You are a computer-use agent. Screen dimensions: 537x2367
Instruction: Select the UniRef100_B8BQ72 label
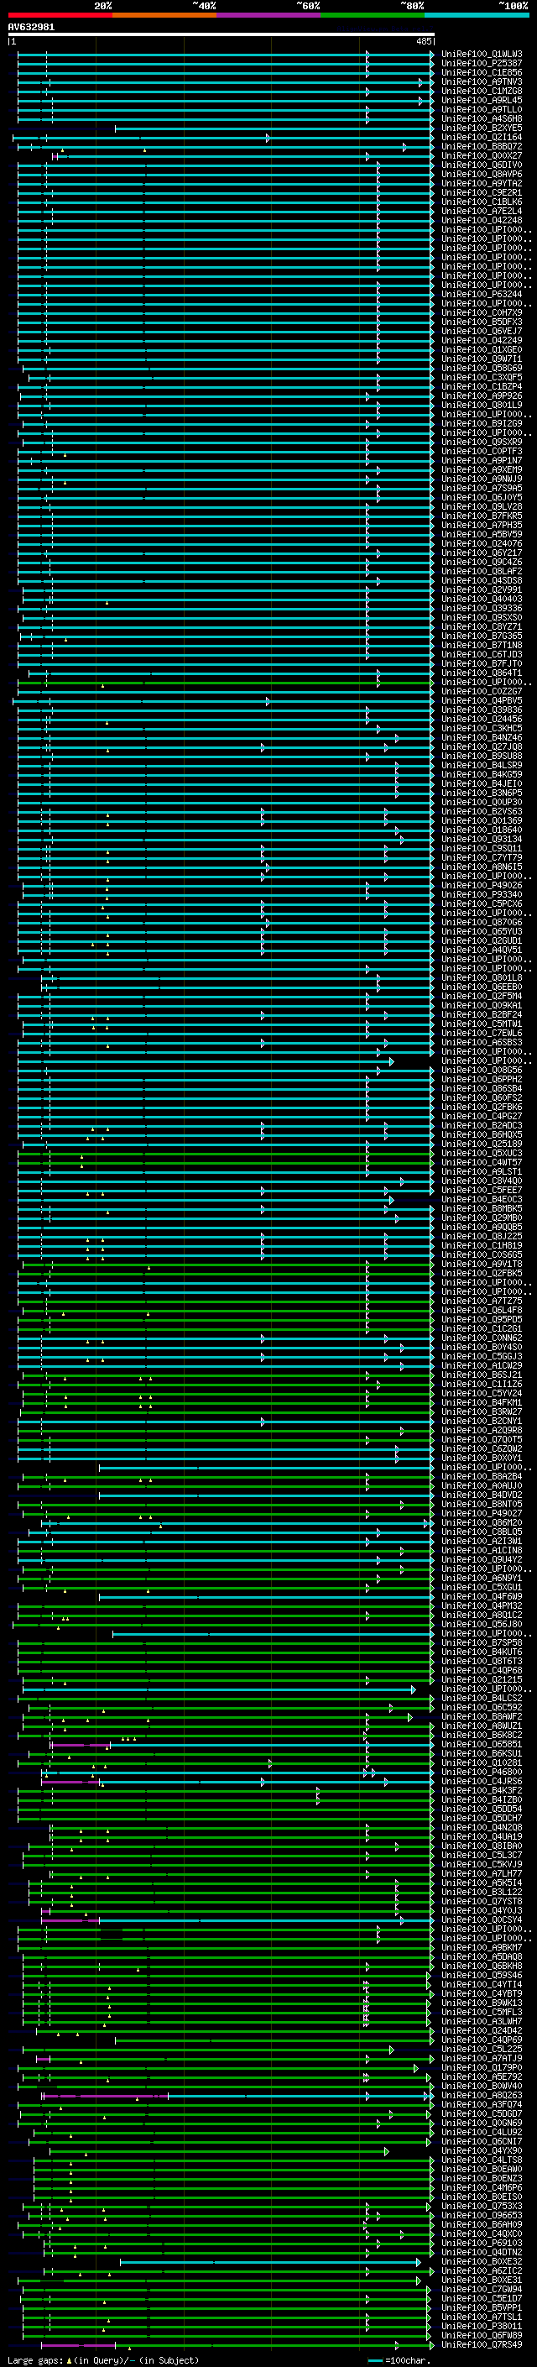pyautogui.click(x=482, y=146)
